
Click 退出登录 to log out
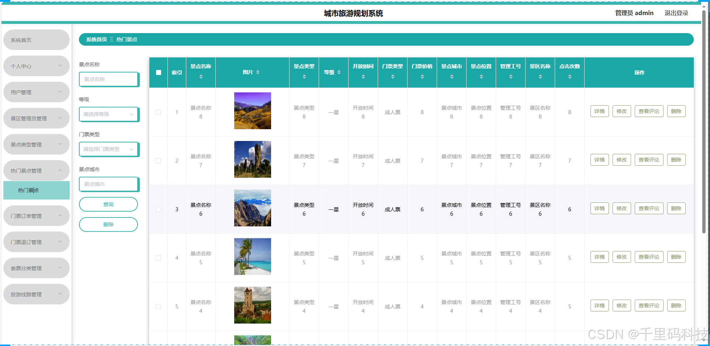[x=676, y=13]
